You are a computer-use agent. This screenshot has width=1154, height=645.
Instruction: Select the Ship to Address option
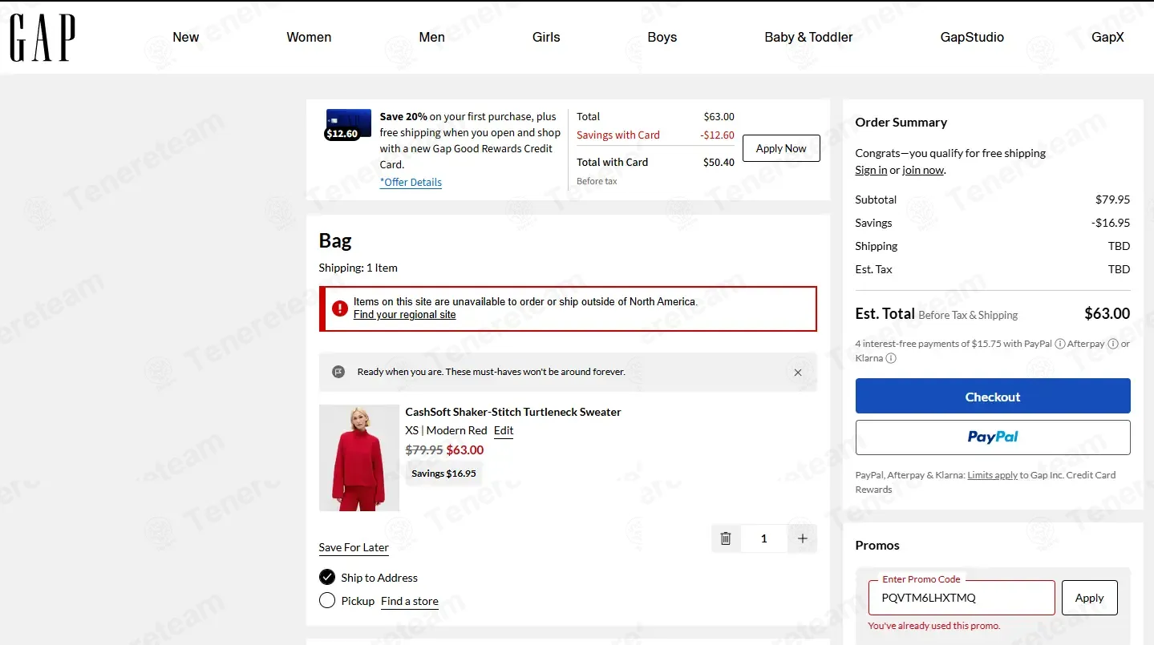click(x=327, y=577)
